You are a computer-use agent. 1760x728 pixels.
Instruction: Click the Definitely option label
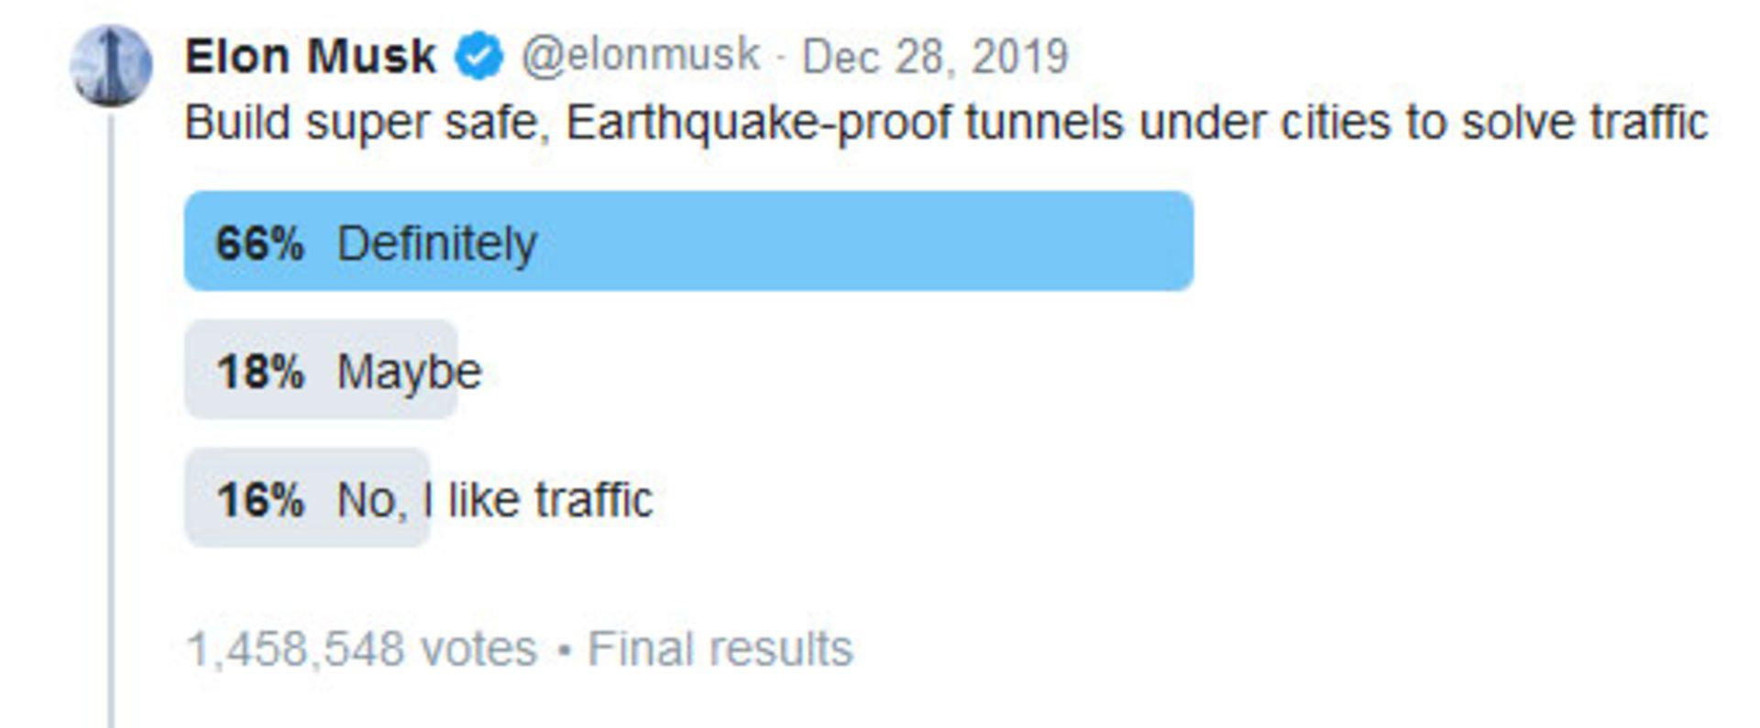437,245
